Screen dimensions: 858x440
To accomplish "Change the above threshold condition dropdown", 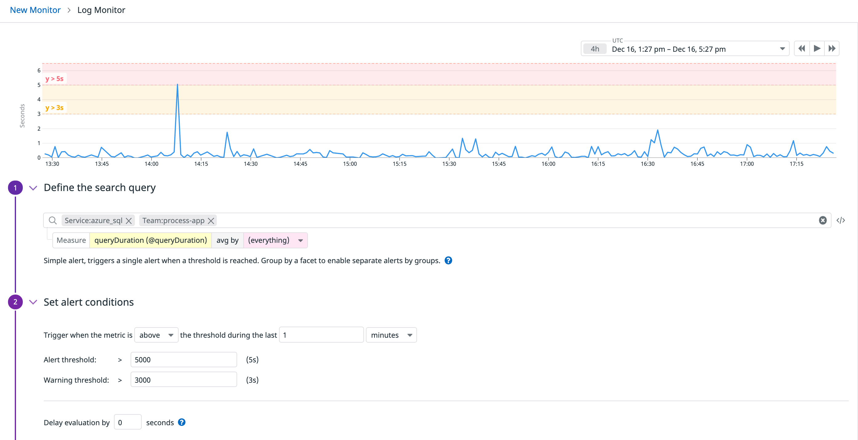I will click(156, 335).
